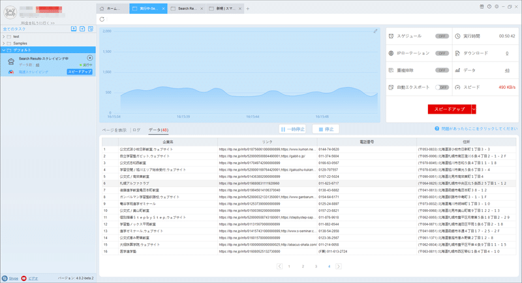Toggle the 重複排除 OFF switch
The image size is (522, 283).
point(442,71)
